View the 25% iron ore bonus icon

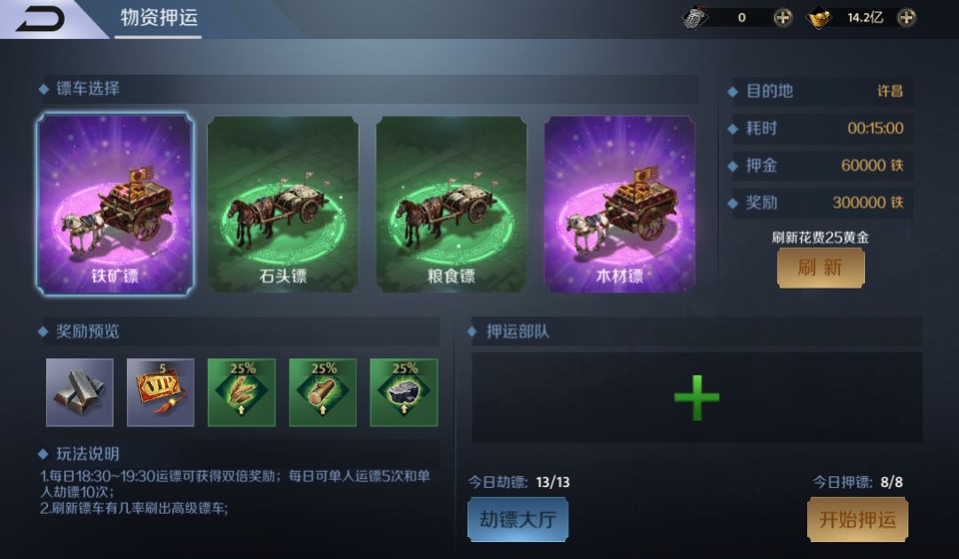404,393
